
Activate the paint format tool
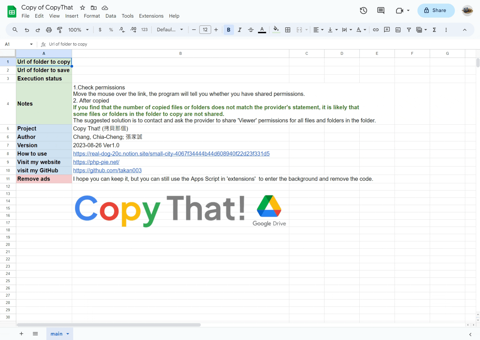point(60,30)
